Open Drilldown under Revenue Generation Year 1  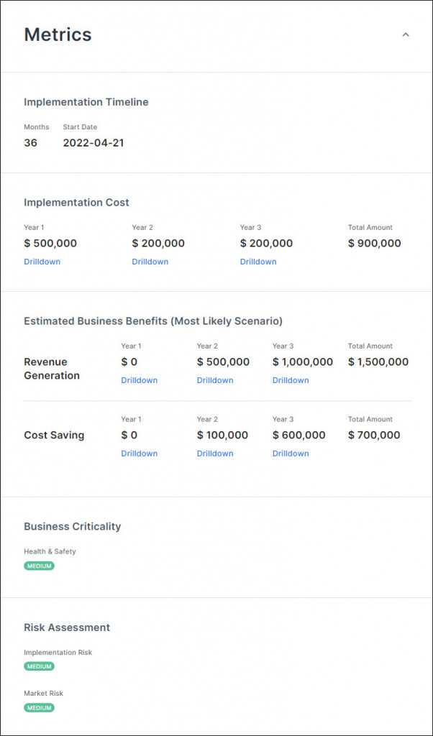pos(139,380)
